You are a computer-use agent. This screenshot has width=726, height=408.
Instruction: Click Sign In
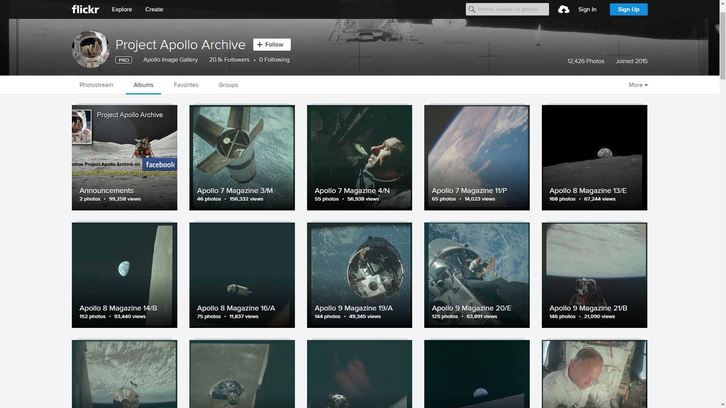click(x=587, y=9)
